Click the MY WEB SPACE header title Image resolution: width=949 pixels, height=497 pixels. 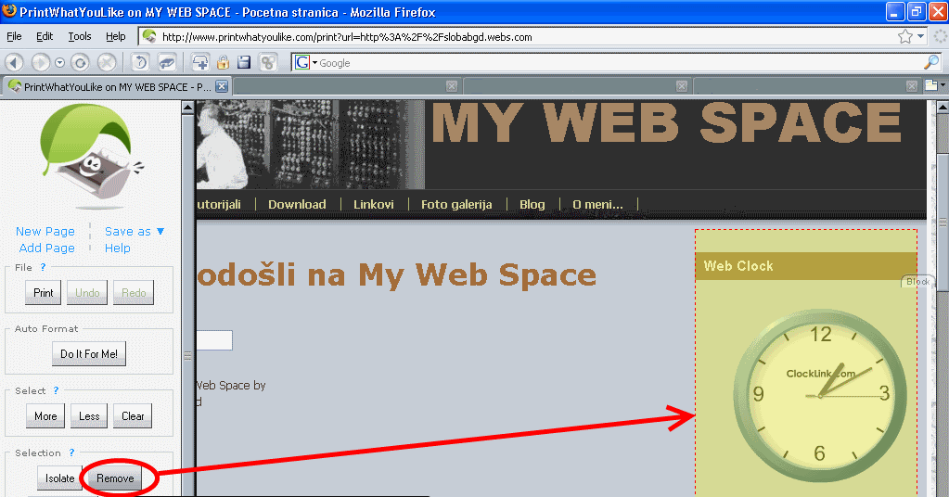(666, 122)
